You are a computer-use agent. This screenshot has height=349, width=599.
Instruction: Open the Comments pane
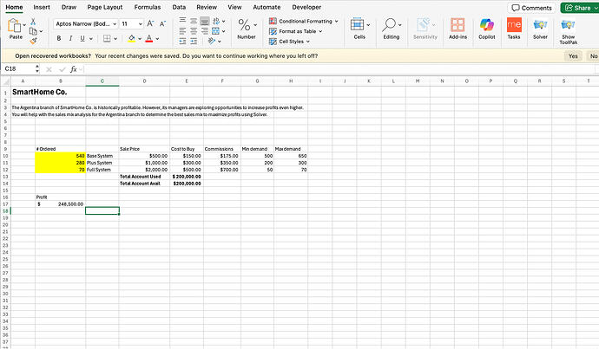pyautogui.click(x=531, y=8)
